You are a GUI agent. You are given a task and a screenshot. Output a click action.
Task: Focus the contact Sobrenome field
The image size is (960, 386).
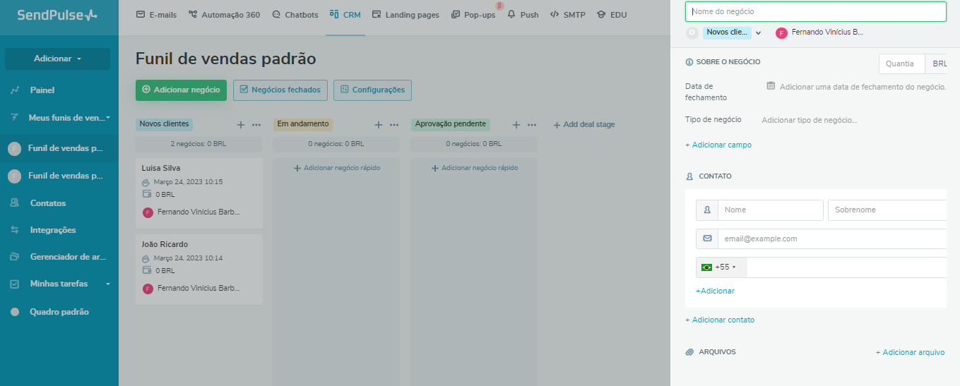(x=887, y=210)
